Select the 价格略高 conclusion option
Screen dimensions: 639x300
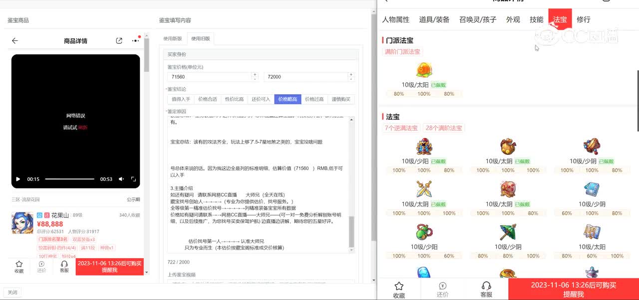pos(288,99)
